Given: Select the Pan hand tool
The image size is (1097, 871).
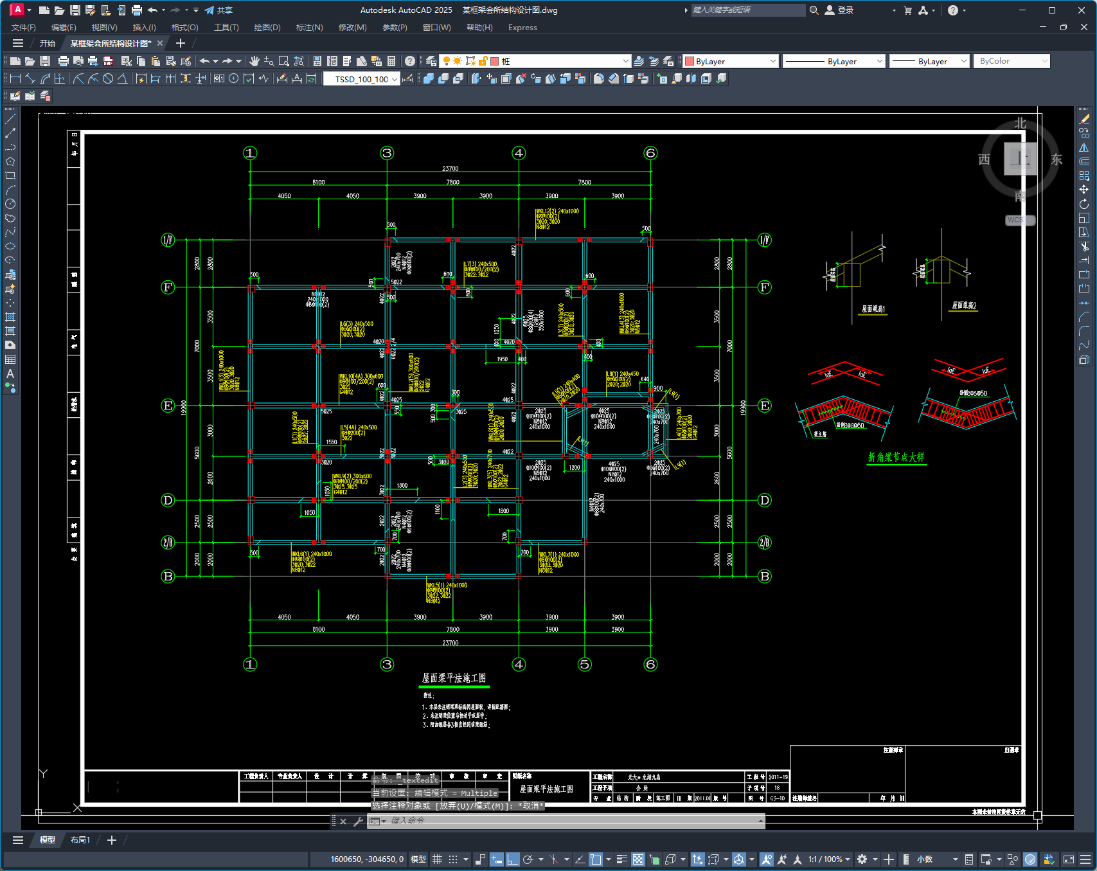Looking at the screenshot, I should pyautogui.click(x=254, y=61).
